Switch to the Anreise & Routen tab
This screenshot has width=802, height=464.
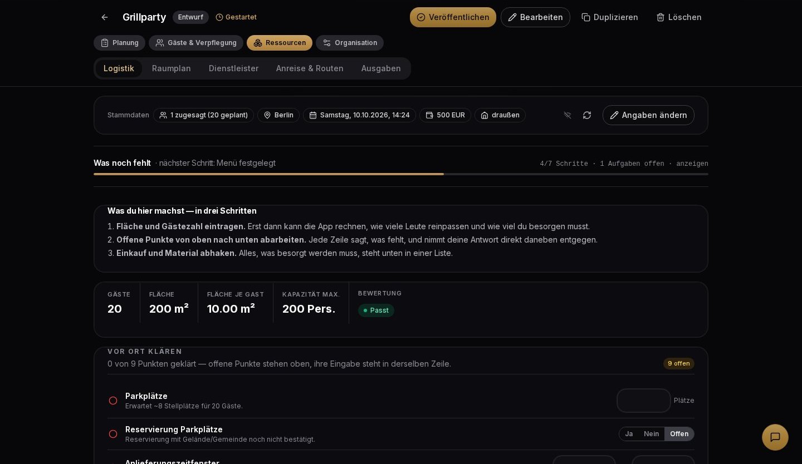tap(310, 68)
